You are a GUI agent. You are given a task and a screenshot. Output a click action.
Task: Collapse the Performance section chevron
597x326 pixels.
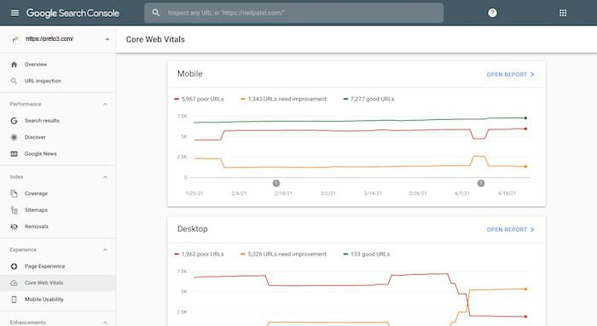[105, 104]
